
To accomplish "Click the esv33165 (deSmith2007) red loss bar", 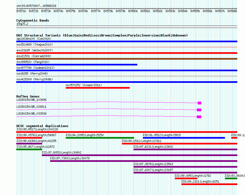I will pyautogui.click(x=127, y=53).
